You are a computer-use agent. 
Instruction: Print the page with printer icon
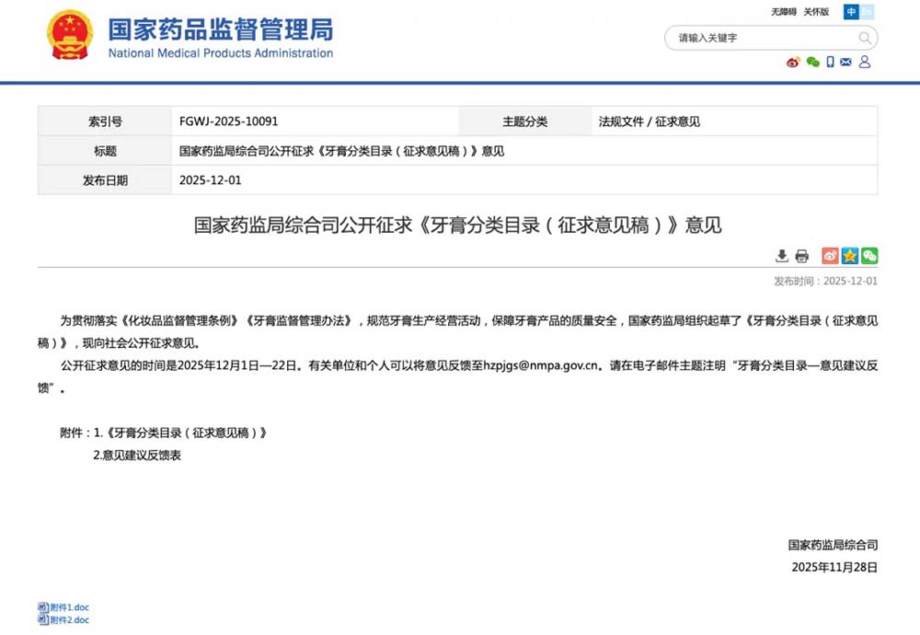coord(801,256)
